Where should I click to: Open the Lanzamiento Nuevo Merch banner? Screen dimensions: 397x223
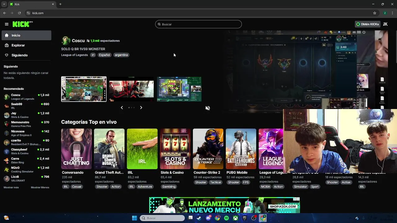point(224,205)
